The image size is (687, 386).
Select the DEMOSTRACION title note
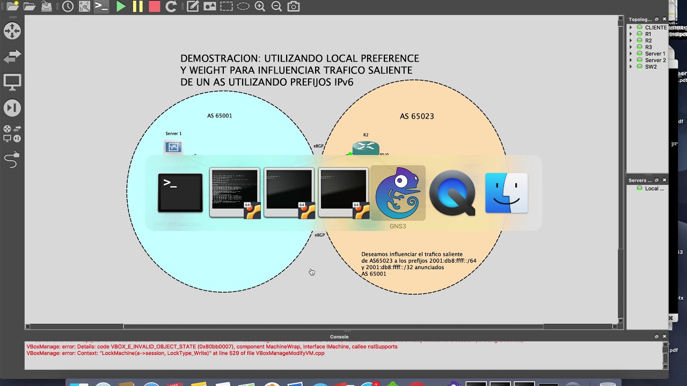click(299, 70)
